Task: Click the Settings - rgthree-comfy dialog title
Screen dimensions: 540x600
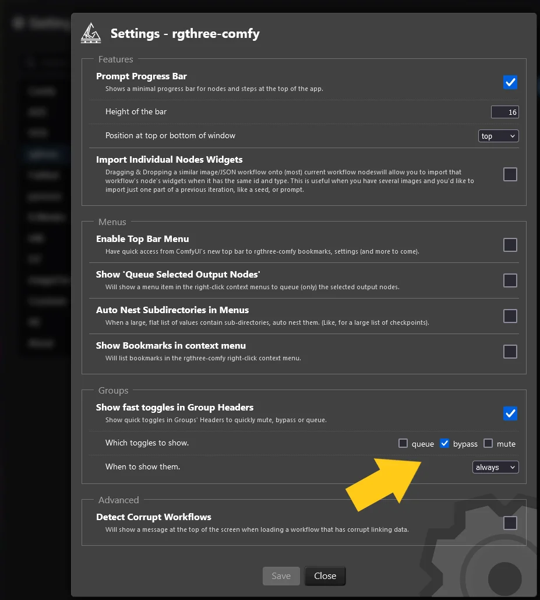Action: click(185, 34)
